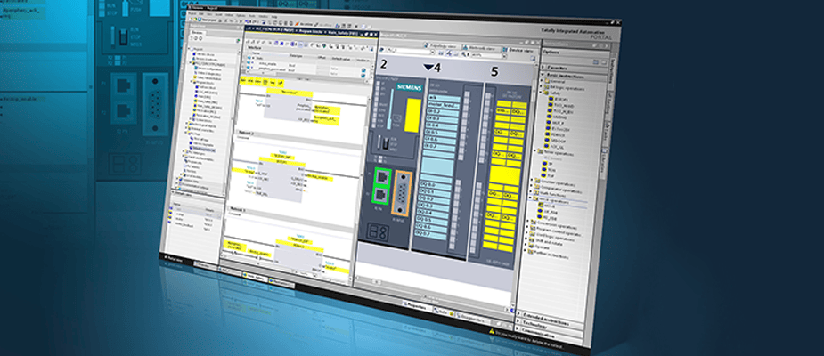The height and width of the screenshot is (356, 824).
Task: Click the orange MPI/DP connector on the CPU
Action: tap(402, 194)
